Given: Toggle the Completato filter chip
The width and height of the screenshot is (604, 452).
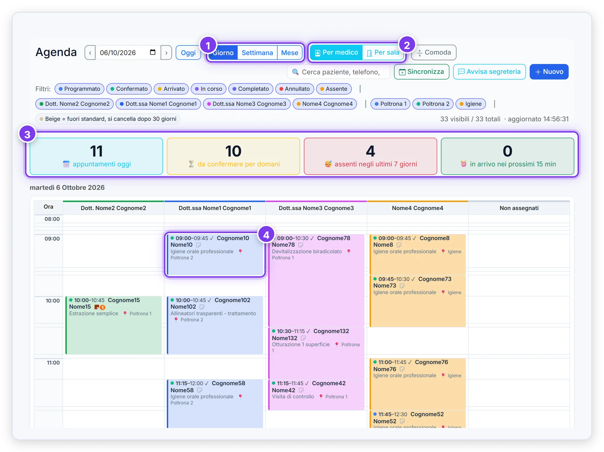Looking at the screenshot, I should [x=251, y=89].
